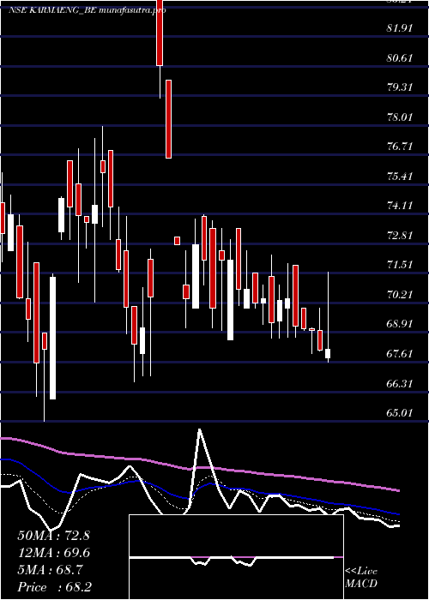Click the 79.31 price axis label
The height and width of the screenshot is (600, 429).
coord(400,87)
